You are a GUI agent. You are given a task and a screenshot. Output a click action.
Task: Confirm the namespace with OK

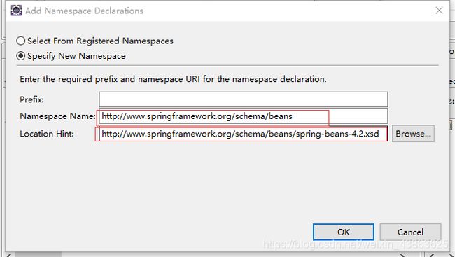tap(344, 232)
